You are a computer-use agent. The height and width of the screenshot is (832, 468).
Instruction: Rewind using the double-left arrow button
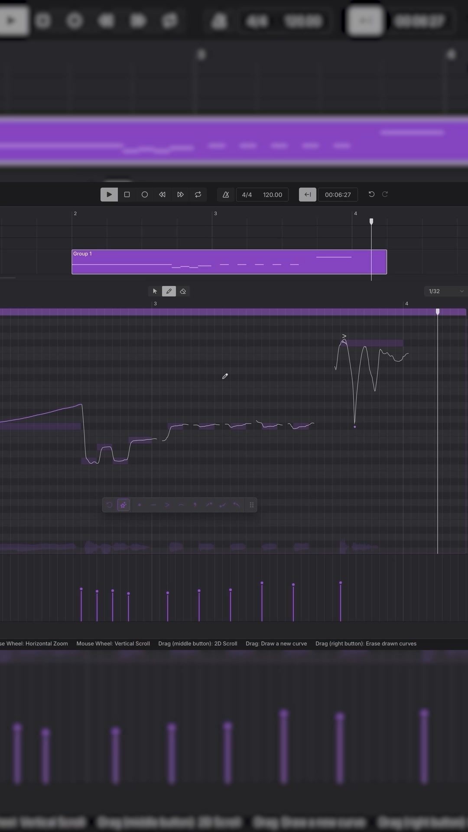[162, 195]
